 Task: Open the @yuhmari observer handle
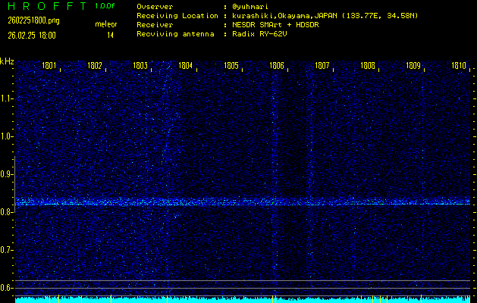click(252, 6)
